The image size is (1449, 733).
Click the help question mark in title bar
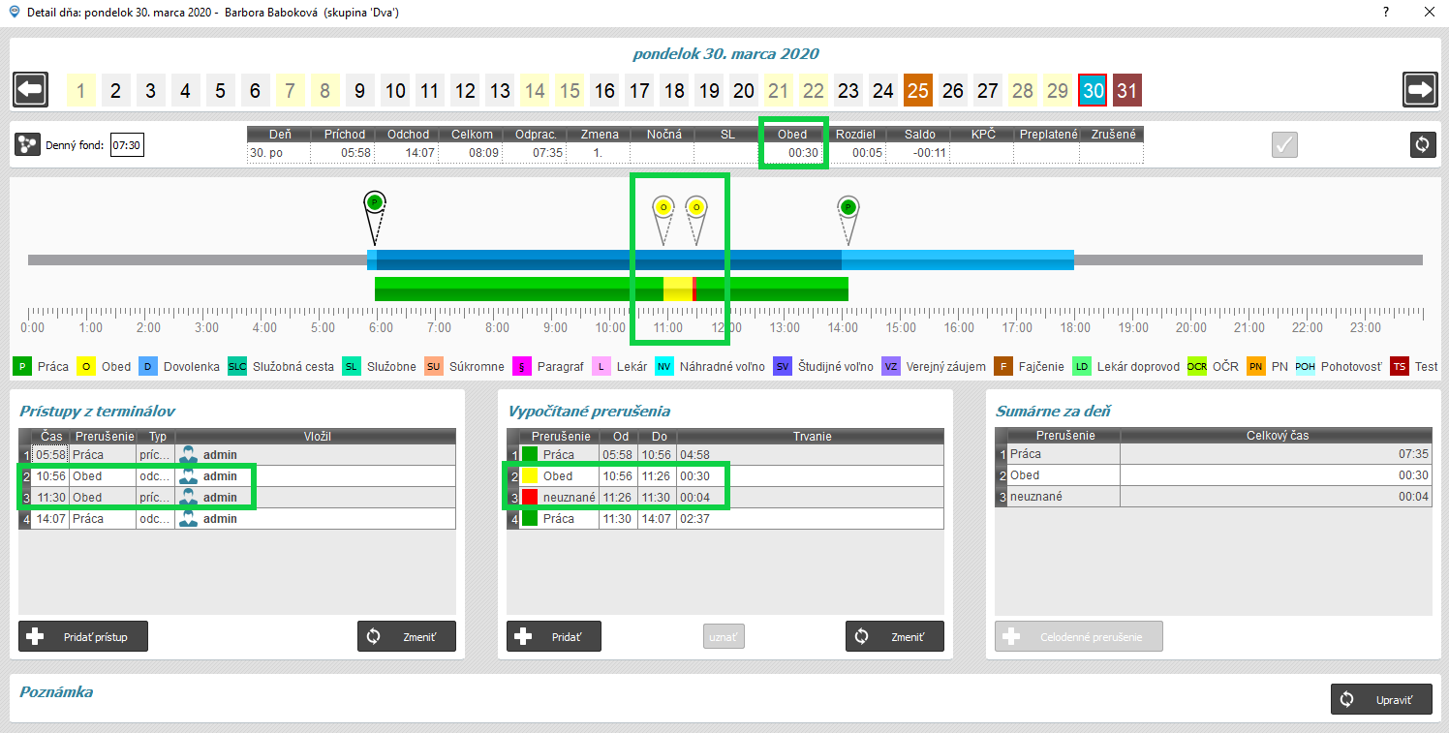tap(1388, 12)
